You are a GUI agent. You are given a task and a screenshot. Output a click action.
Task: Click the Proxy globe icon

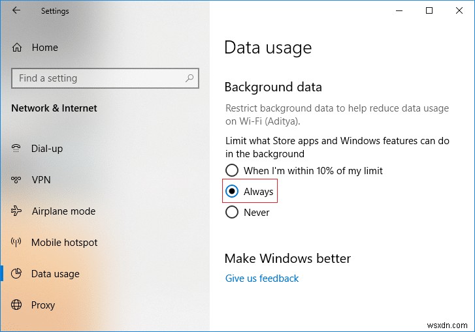(x=17, y=305)
